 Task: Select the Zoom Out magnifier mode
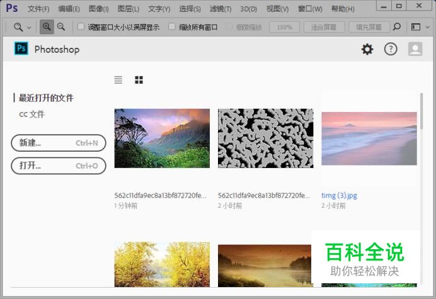pos(61,27)
